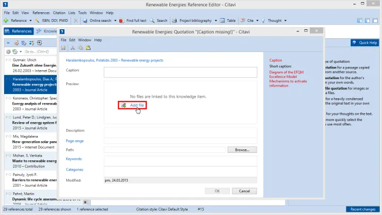Click the green plus Reference icon

[6, 21]
